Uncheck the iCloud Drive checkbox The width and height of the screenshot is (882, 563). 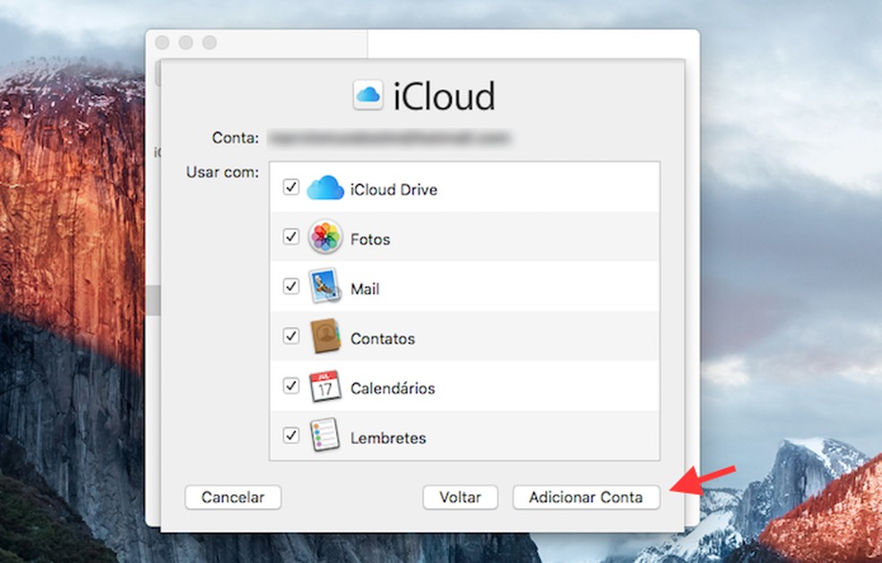[290, 186]
